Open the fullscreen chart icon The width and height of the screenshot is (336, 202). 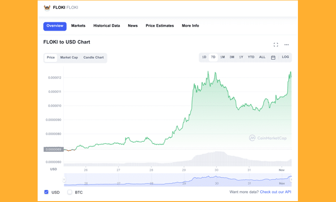click(x=276, y=44)
